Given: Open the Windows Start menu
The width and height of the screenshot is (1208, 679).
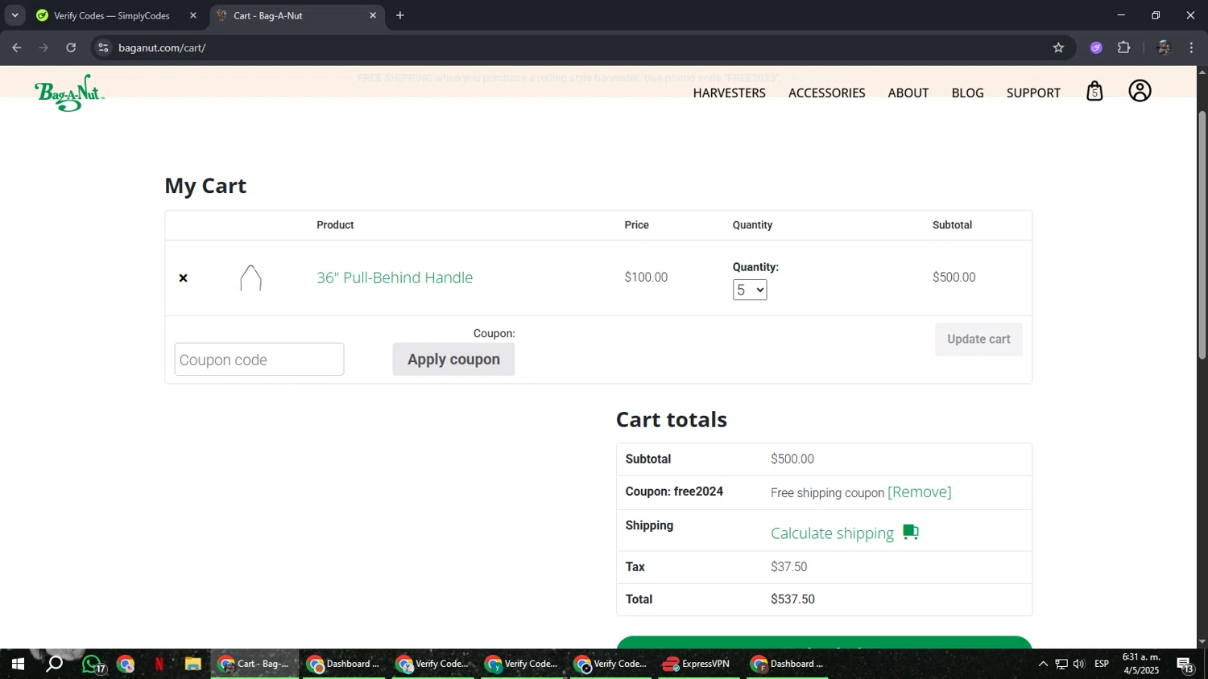Looking at the screenshot, I should pos(17,665).
